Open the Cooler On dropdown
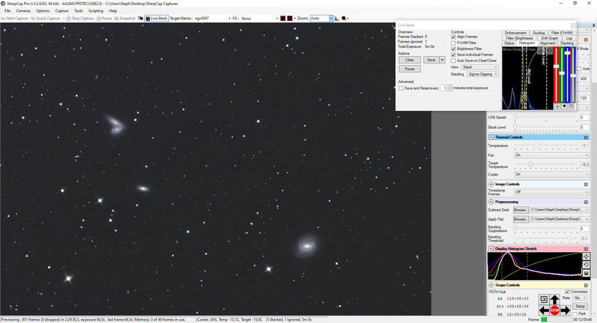Screen dimensions: 597x323 pos(552,174)
